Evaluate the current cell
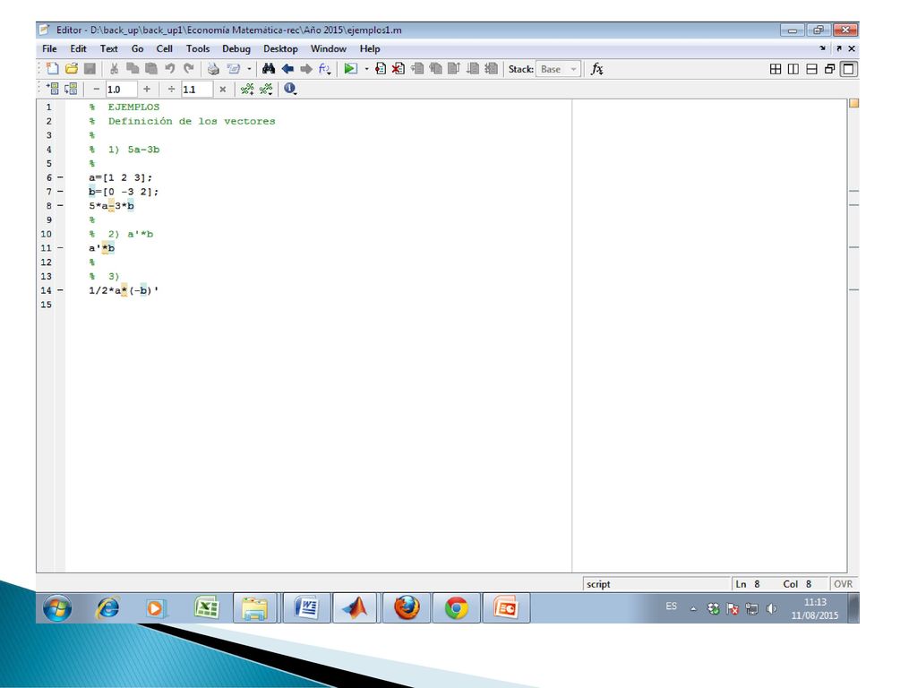917x688 pixels. tap(53, 89)
